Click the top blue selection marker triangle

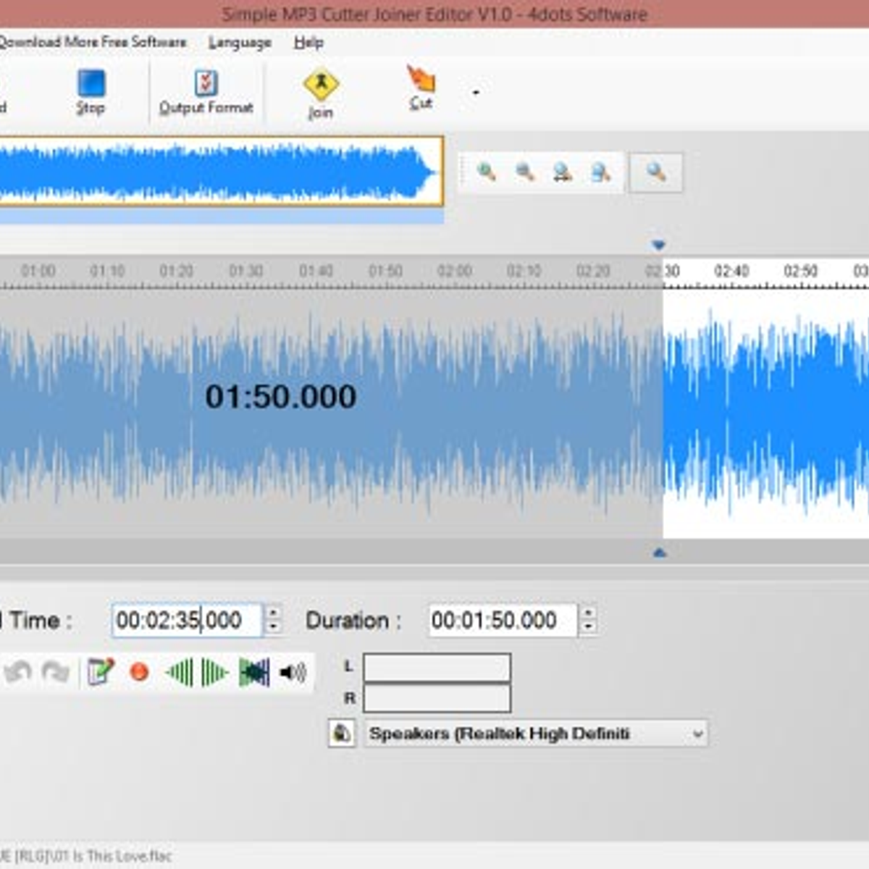(x=658, y=245)
